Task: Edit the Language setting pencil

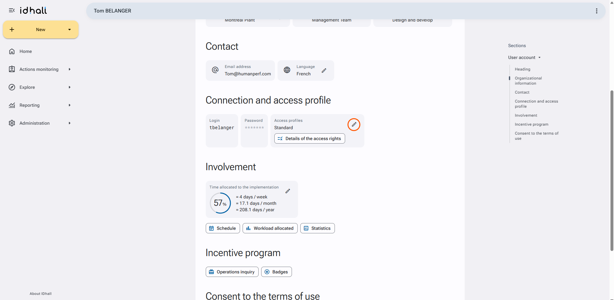Action: pos(324,71)
